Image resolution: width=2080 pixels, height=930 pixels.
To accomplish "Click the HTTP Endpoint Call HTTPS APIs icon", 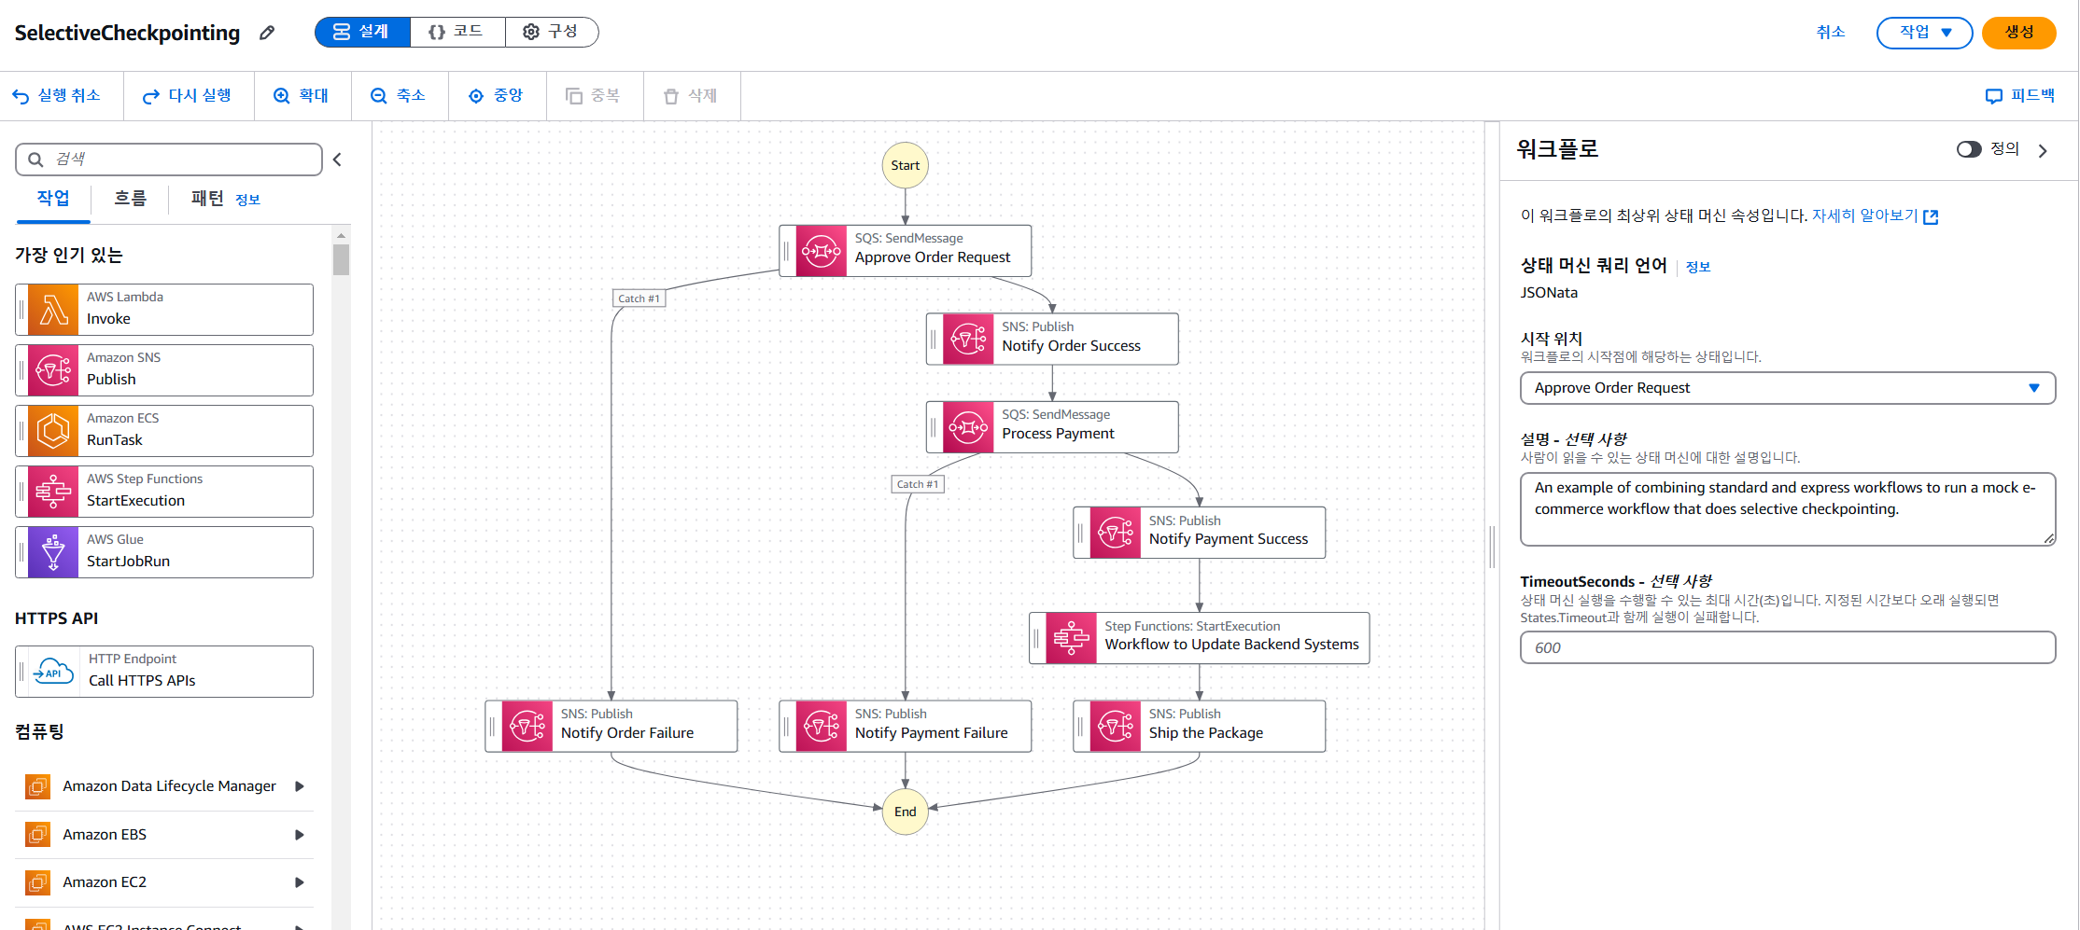I will coord(53,672).
